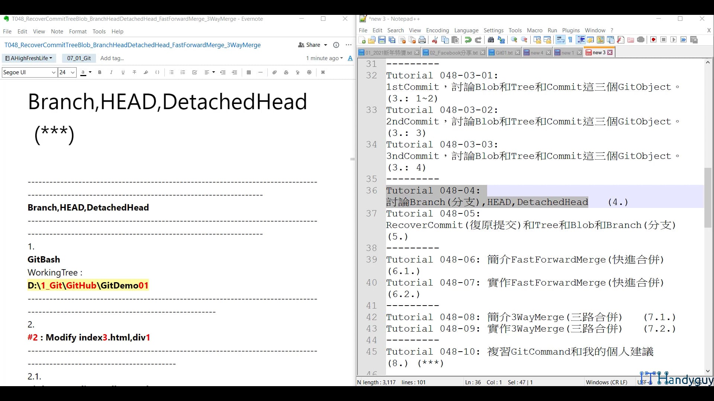Click the Undo arrow in Notepad++ toolbar
Image resolution: width=714 pixels, height=401 pixels.
(468, 40)
